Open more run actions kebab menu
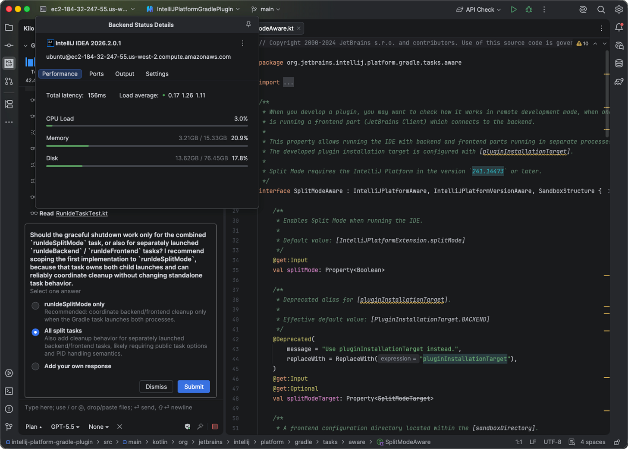This screenshot has width=628, height=449. coord(544,9)
